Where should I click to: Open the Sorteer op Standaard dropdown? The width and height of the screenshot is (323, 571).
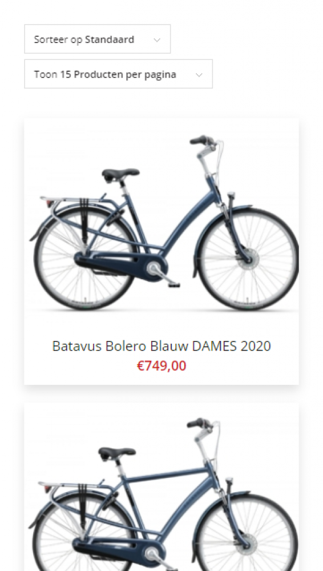coord(97,39)
